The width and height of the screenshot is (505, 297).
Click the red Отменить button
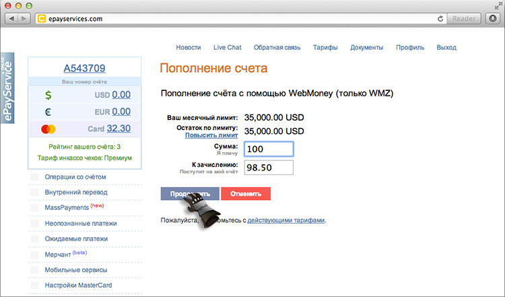(246, 193)
